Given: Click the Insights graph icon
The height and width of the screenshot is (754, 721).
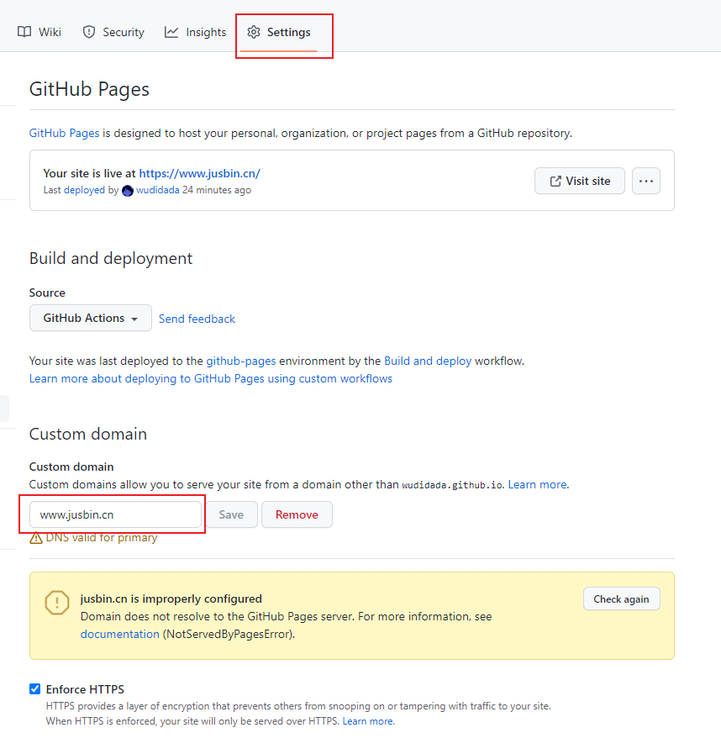Looking at the screenshot, I should click(171, 32).
